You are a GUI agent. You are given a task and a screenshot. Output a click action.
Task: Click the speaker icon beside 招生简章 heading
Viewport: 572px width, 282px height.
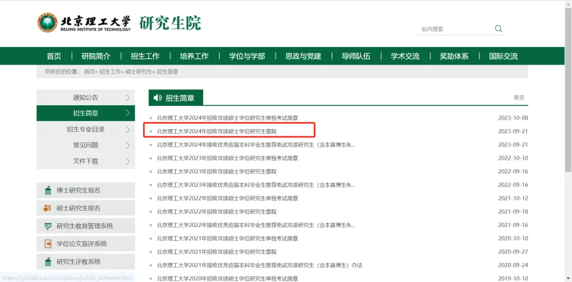click(158, 98)
